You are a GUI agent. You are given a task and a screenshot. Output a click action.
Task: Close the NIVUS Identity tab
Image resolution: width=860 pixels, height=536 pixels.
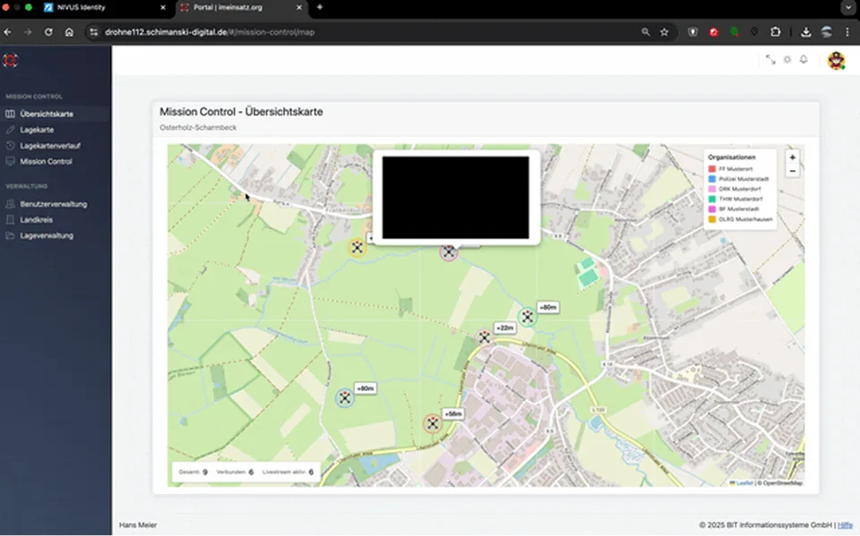point(163,8)
